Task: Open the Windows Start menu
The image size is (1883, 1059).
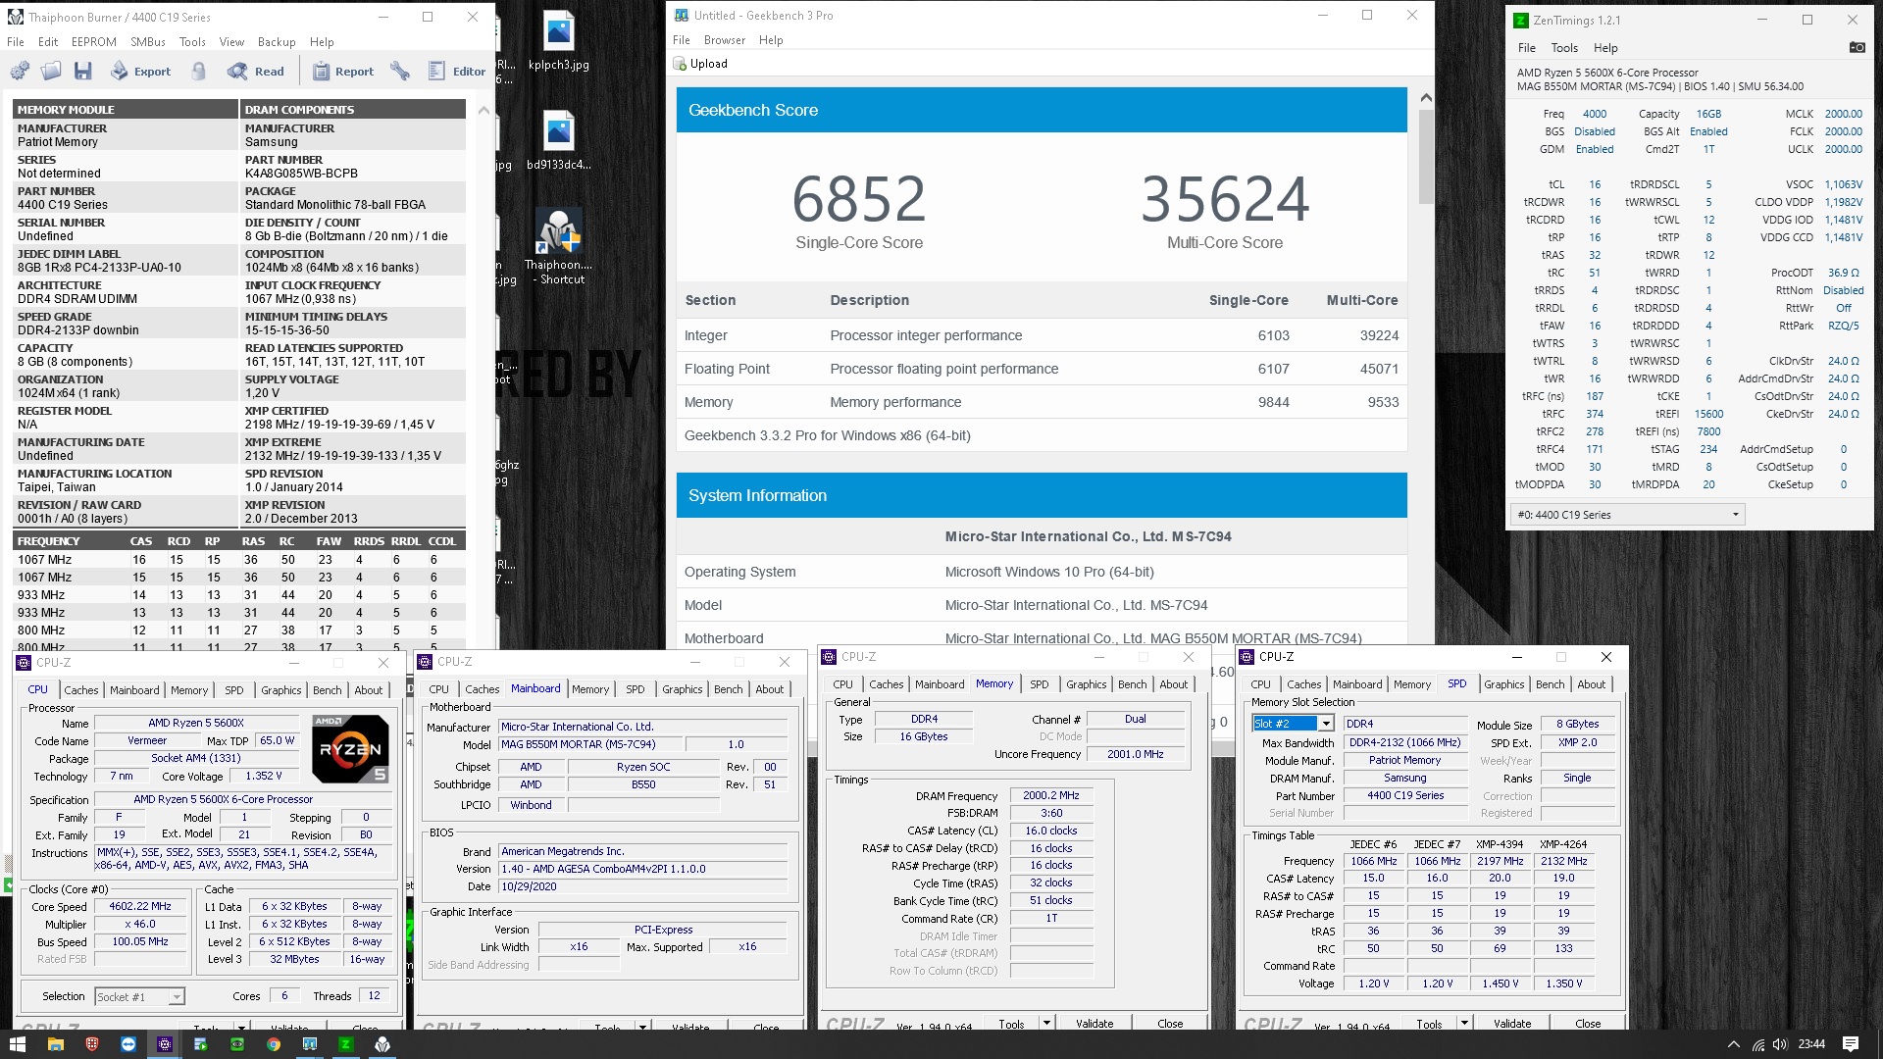Action: coord(17,1044)
